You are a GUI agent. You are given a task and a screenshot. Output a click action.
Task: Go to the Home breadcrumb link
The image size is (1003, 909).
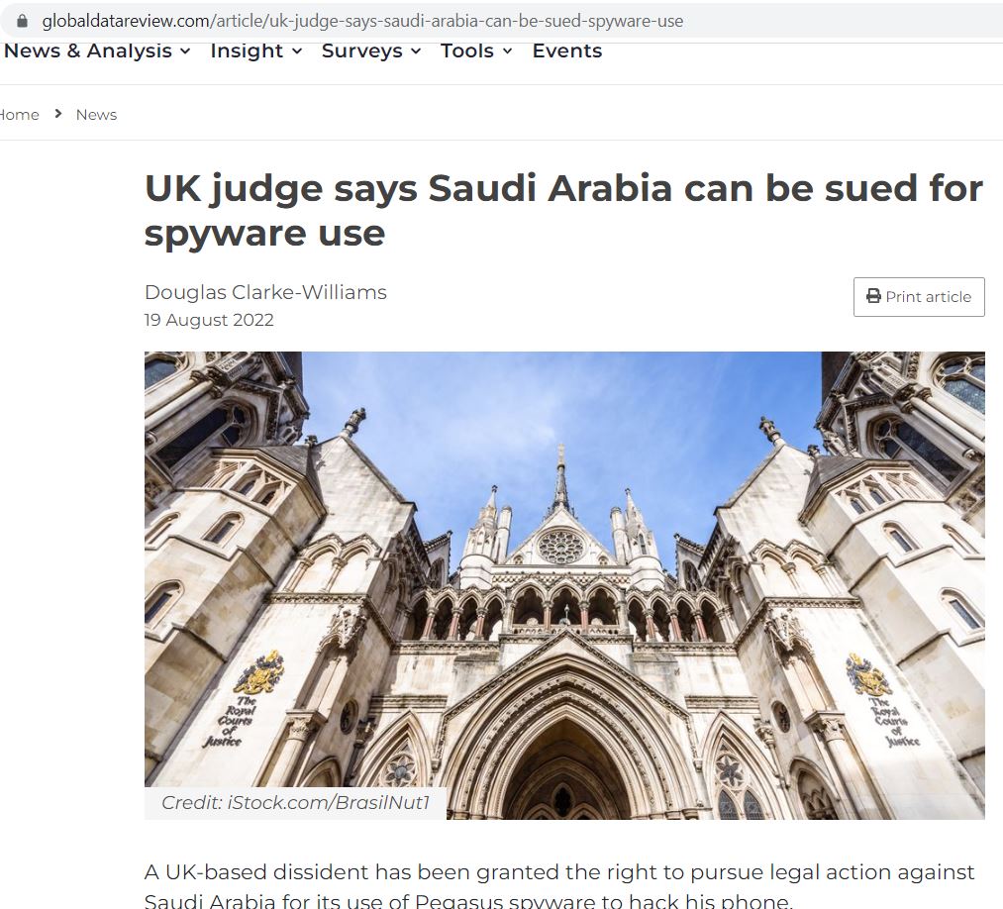click(x=19, y=115)
